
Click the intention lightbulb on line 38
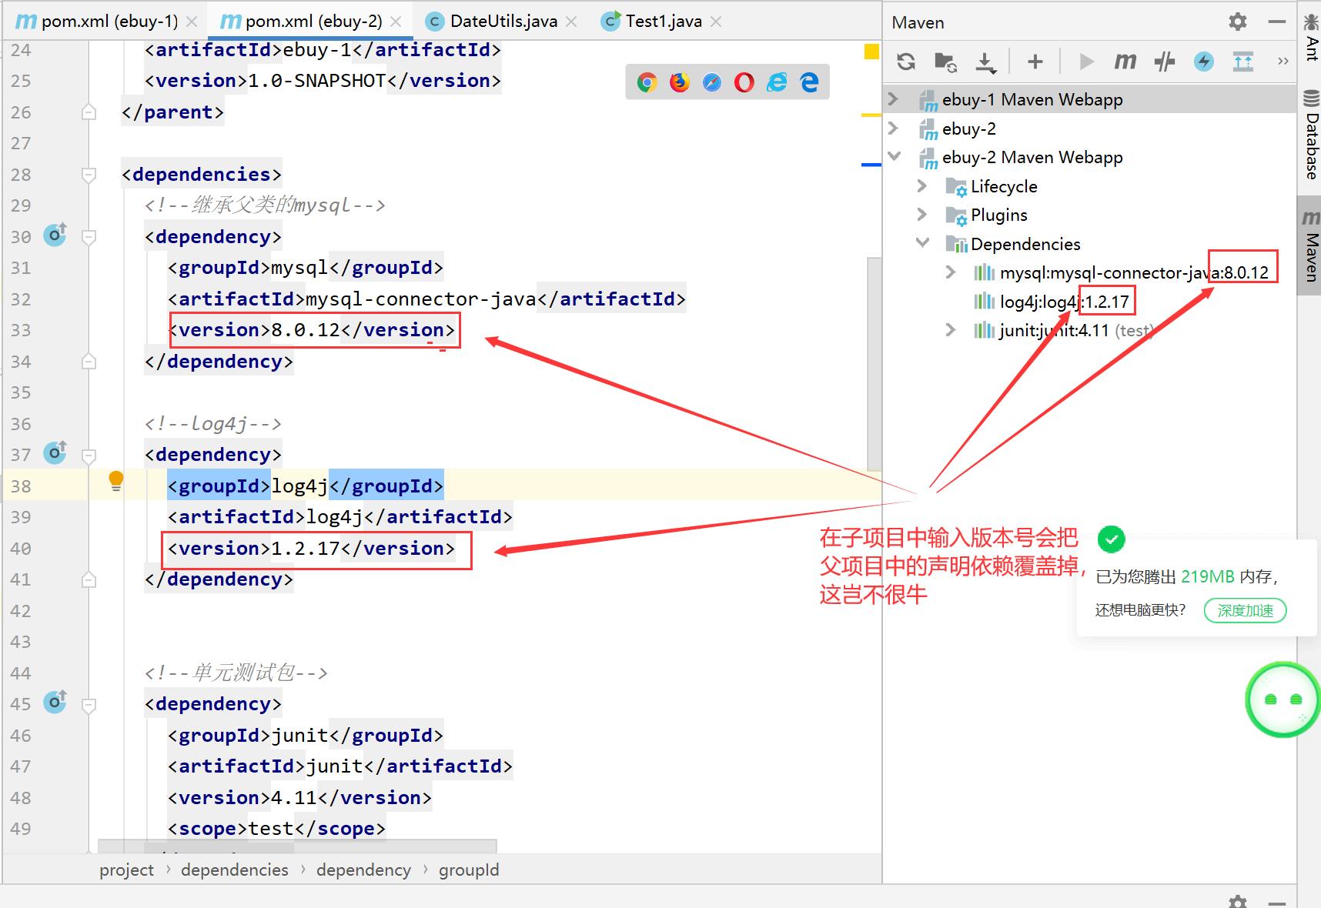116,481
